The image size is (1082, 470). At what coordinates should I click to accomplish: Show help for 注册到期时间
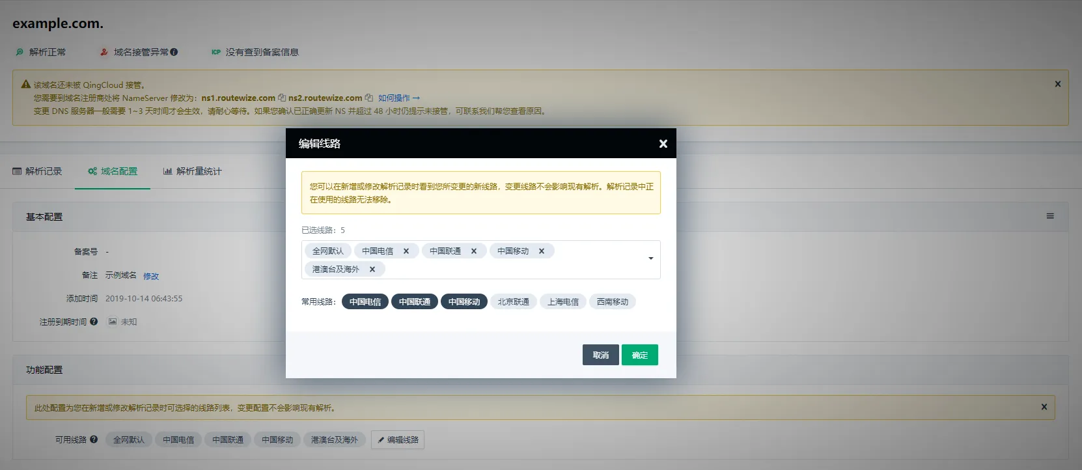pyautogui.click(x=94, y=322)
